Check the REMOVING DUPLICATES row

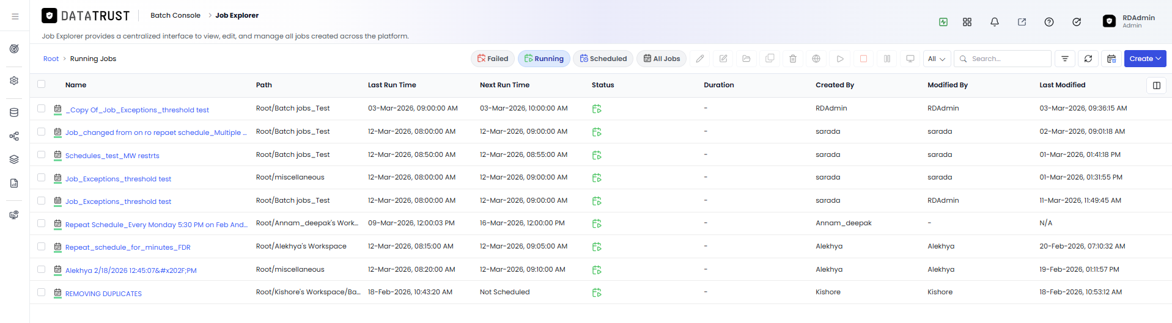42,292
